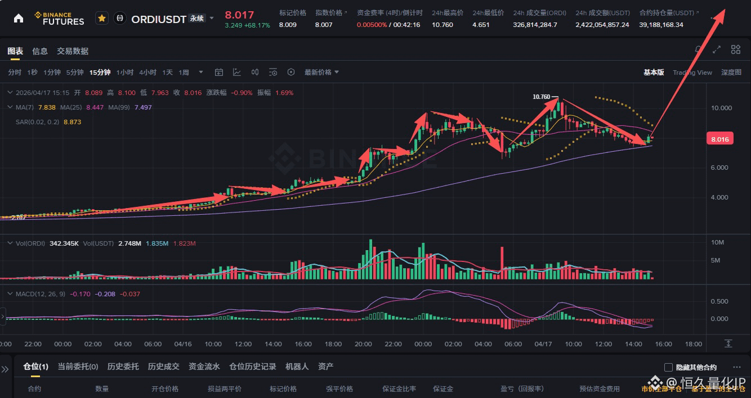This screenshot has height=398, width=751.
Task: Open the 合约持仓量(USDT) link
Action: point(669,12)
